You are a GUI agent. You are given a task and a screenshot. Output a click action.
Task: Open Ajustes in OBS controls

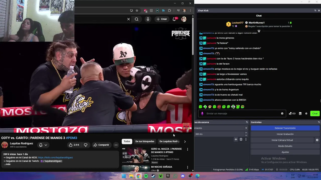click(285, 152)
